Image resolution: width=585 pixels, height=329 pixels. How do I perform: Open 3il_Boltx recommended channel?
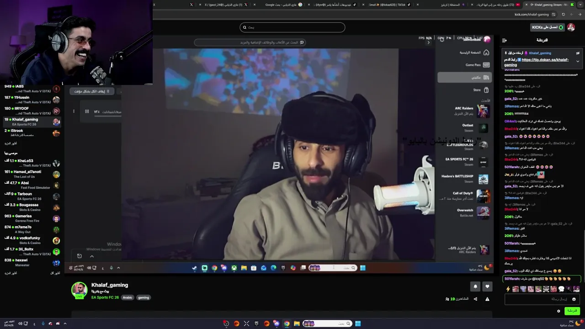[31, 251]
